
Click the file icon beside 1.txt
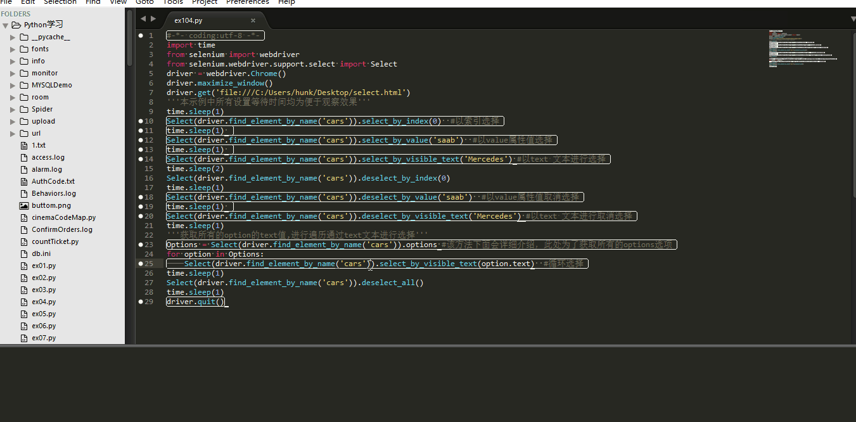click(x=24, y=145)
